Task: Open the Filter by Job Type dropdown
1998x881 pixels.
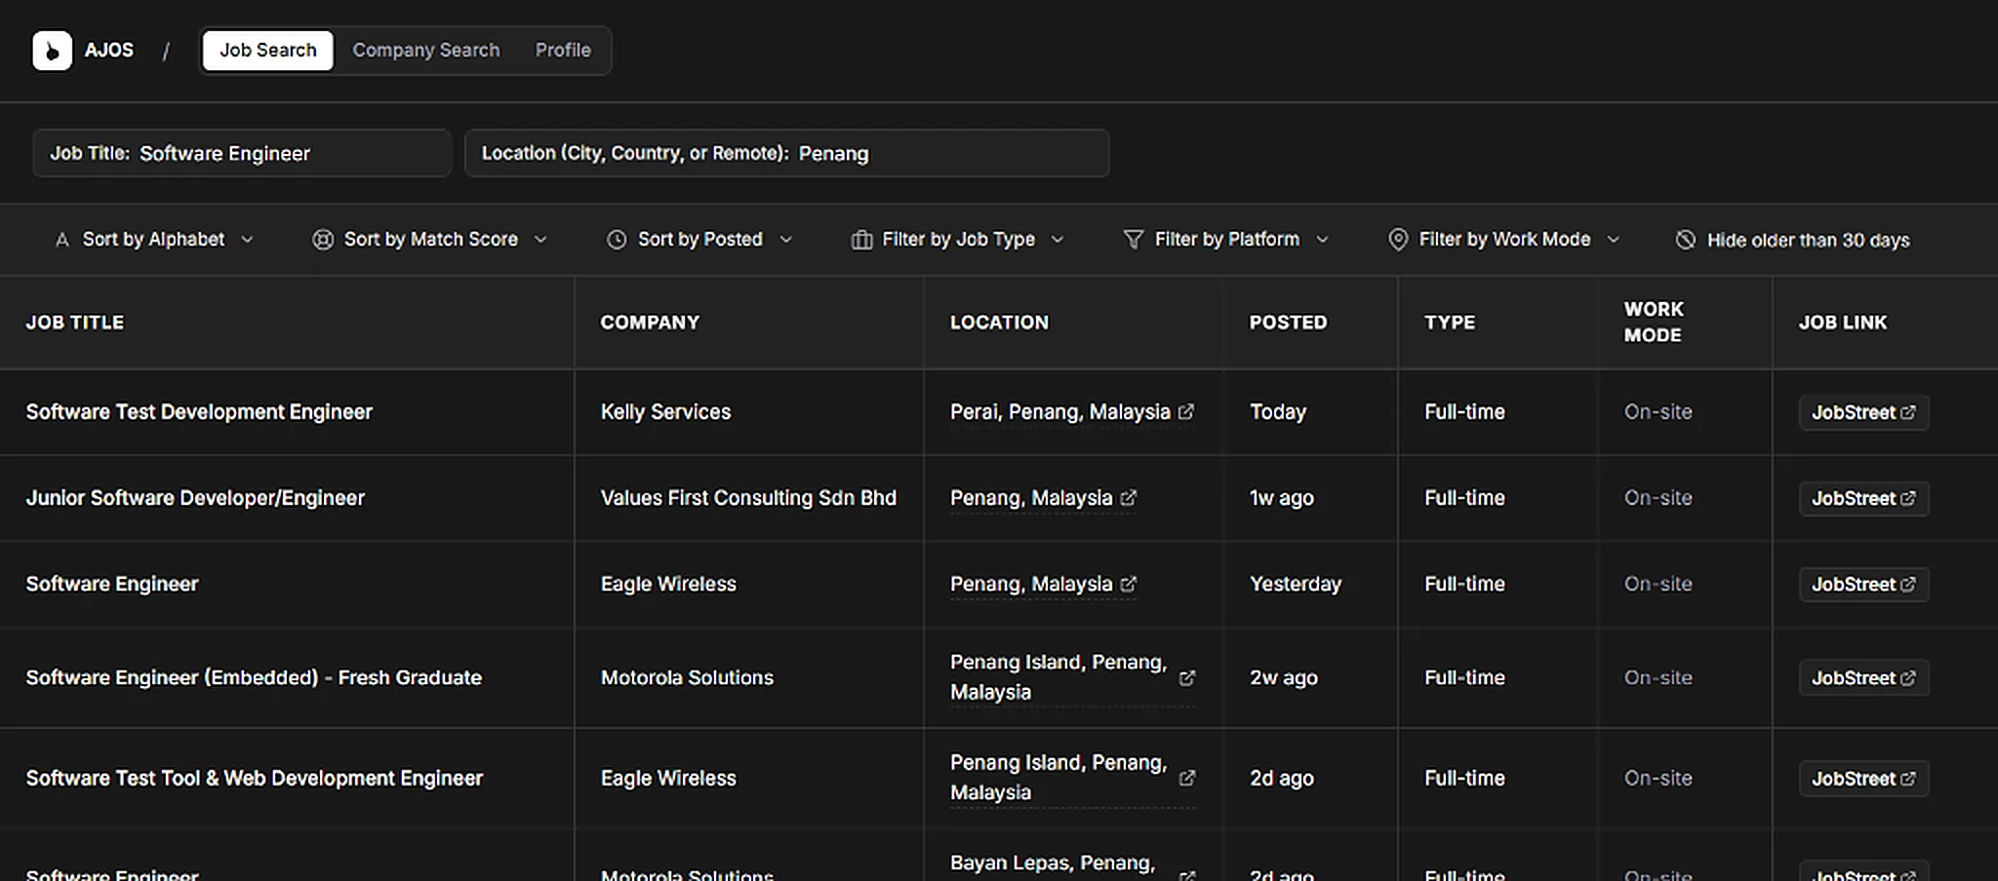Action: tap(958, 240)
